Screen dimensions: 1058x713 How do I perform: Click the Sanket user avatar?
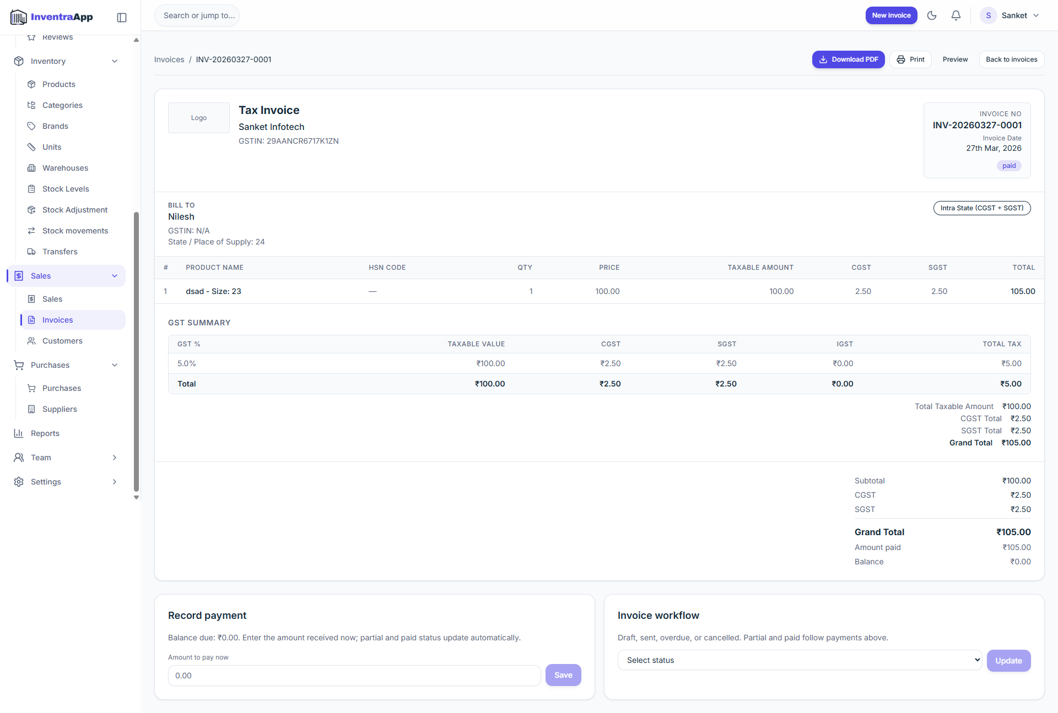click(x=988, y=15)
